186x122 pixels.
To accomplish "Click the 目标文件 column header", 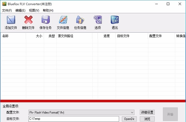I will point(132,36).
